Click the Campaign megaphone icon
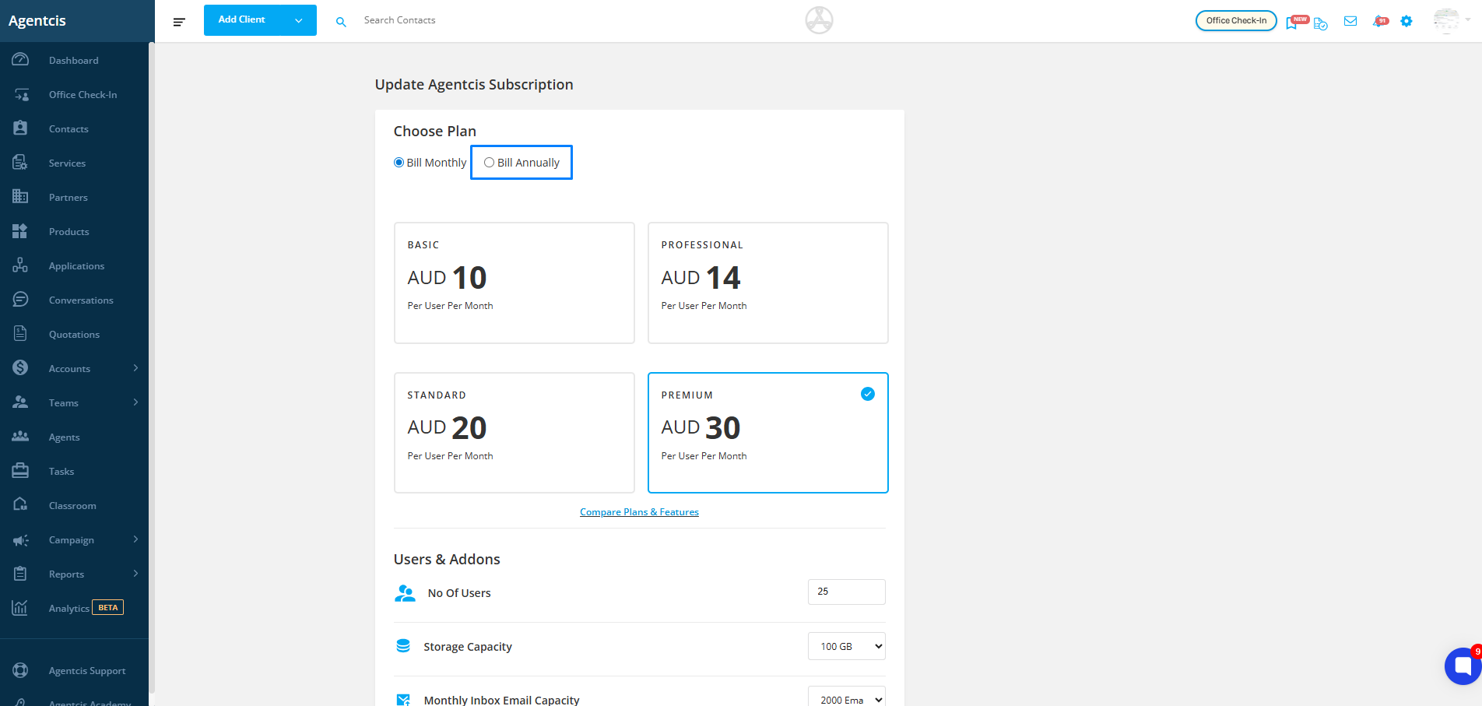Image resolution: width=1482 pixels, height=706 pixels. (20, 539)
